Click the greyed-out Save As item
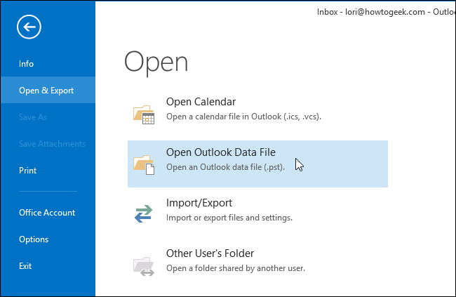This screenshot has width=456, height=297. point(33,117)
